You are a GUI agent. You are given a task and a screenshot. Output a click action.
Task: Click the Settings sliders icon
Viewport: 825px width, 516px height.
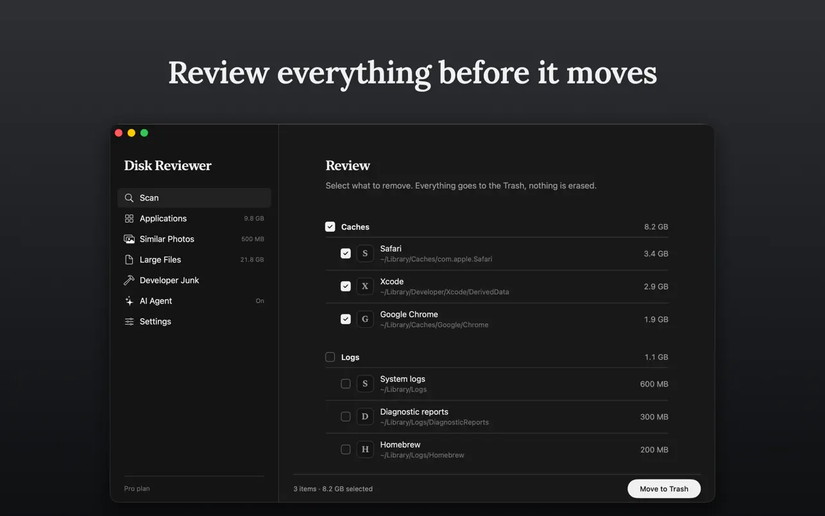[x=129, y=321]
